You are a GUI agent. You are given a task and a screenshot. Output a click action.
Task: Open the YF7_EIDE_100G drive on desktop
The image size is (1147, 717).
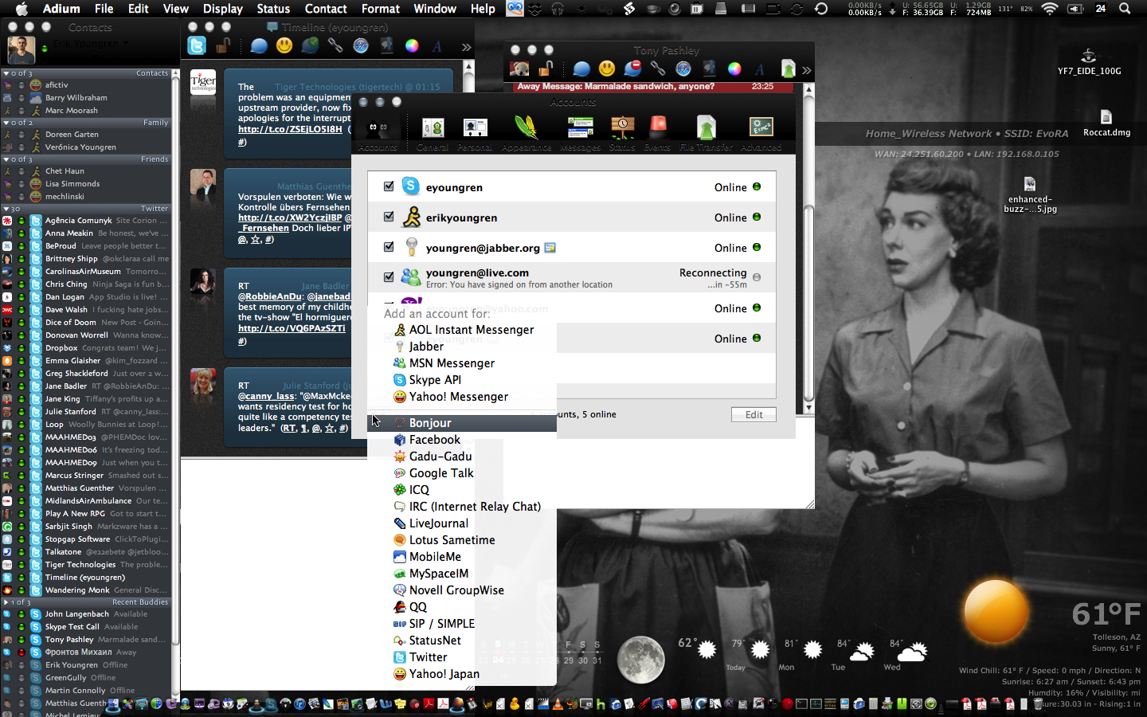[x=1089, y=62]
